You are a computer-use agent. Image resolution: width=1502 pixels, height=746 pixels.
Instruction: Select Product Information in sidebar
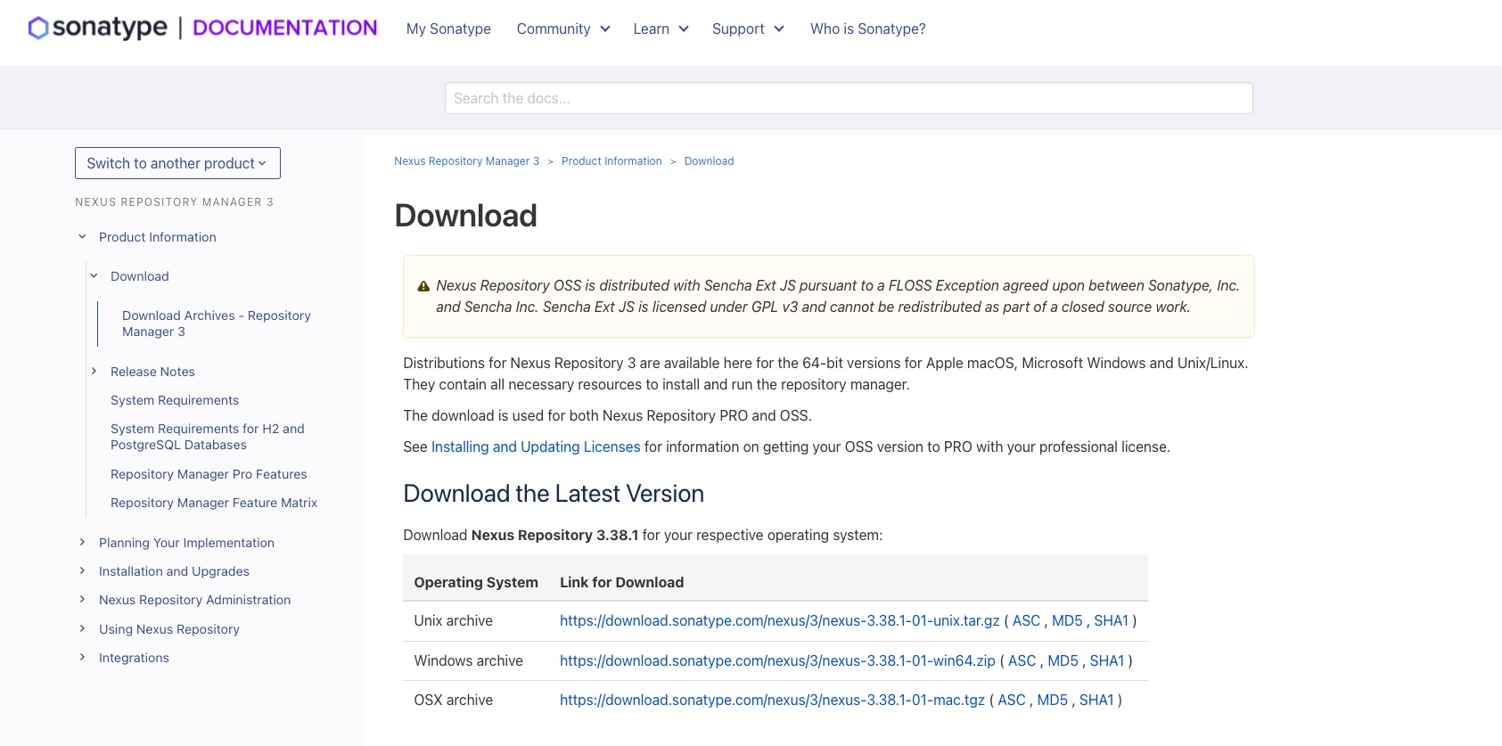158,237
